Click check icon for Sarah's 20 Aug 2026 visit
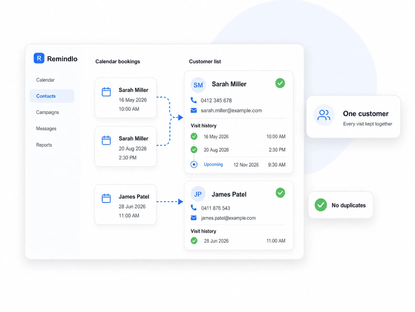415x312 pixels. click(x=194, y=149)
